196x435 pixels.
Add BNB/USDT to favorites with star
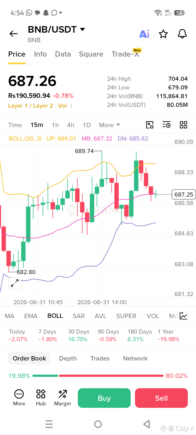tap(163, 34)
